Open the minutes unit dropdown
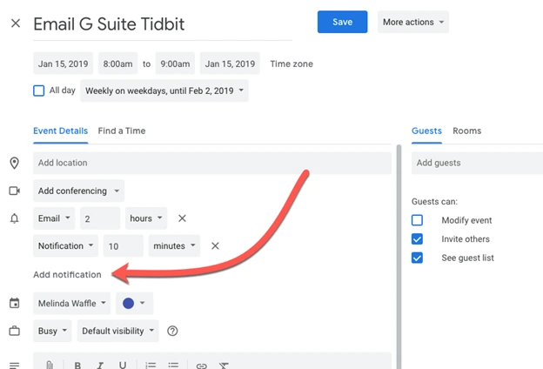This screenshot has width=543, height=369. pyautogui.click(x=174, y=245)
